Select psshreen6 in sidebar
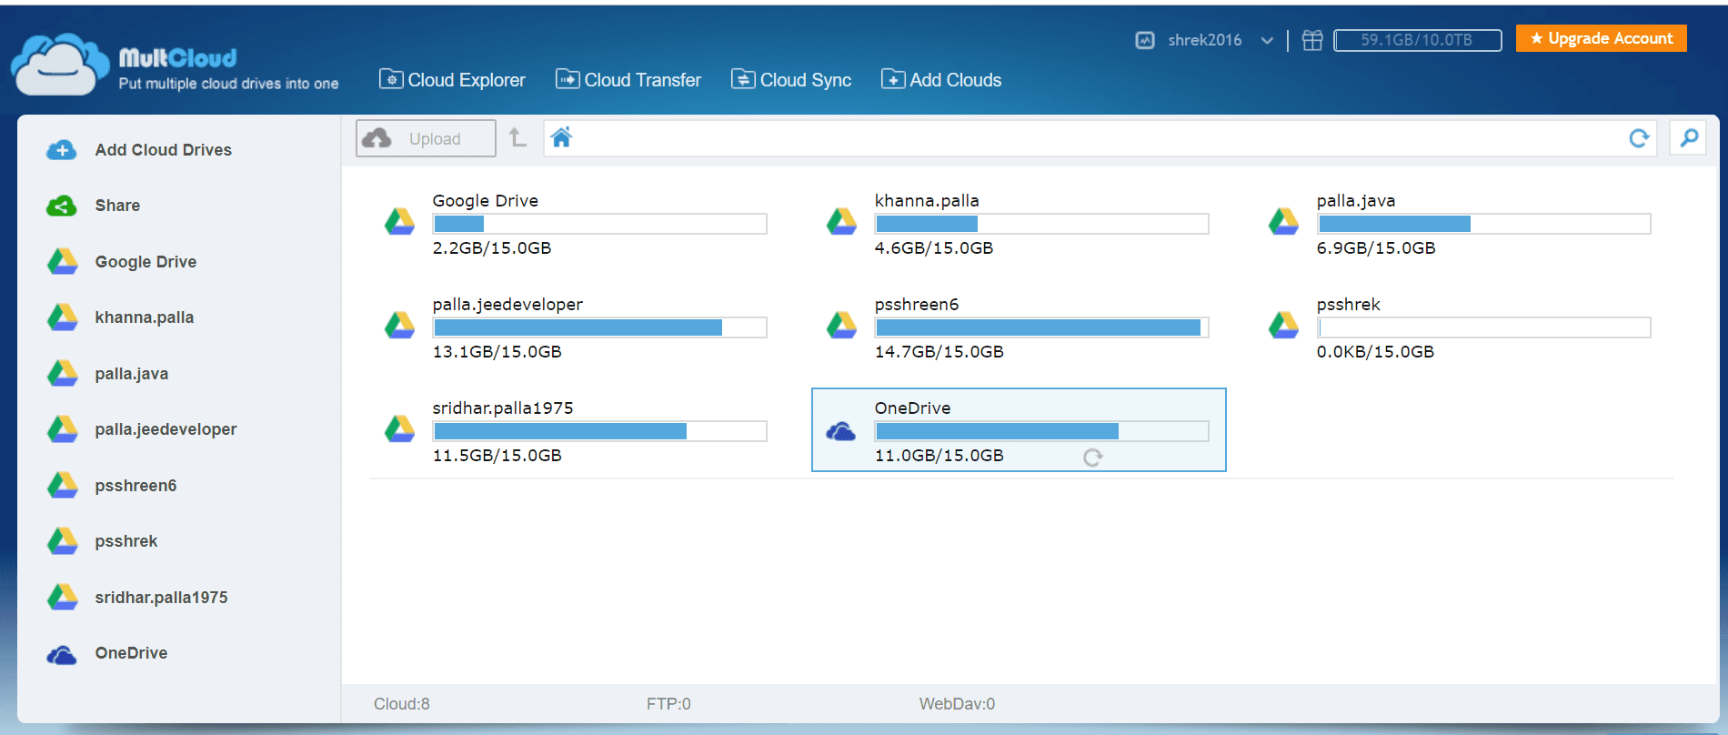The width and height of the screenshot is (1728, 735). [136, 486]
